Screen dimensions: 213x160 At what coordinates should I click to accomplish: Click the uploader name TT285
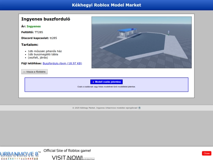(39, 32)
